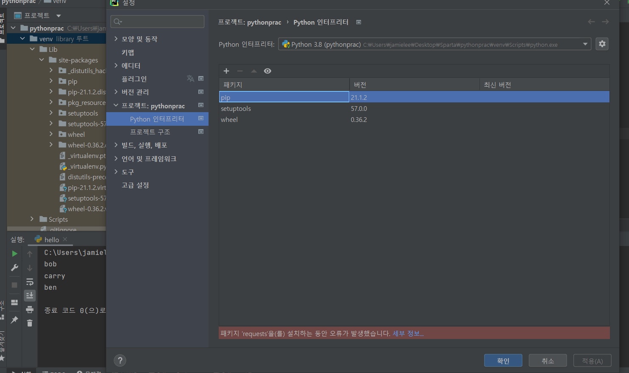Viewport: 629px width, 373px height.
Task: Open the help question mark button
Action: [x=120, y=361]
